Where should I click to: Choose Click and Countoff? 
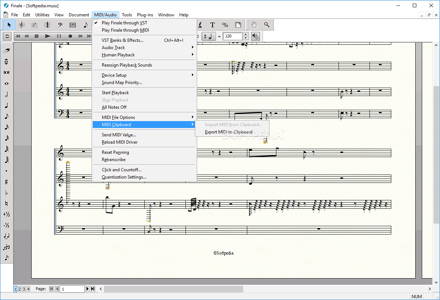click(144, 170)
